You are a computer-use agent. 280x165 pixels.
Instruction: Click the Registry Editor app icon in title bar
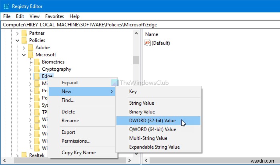coord(6,6)
